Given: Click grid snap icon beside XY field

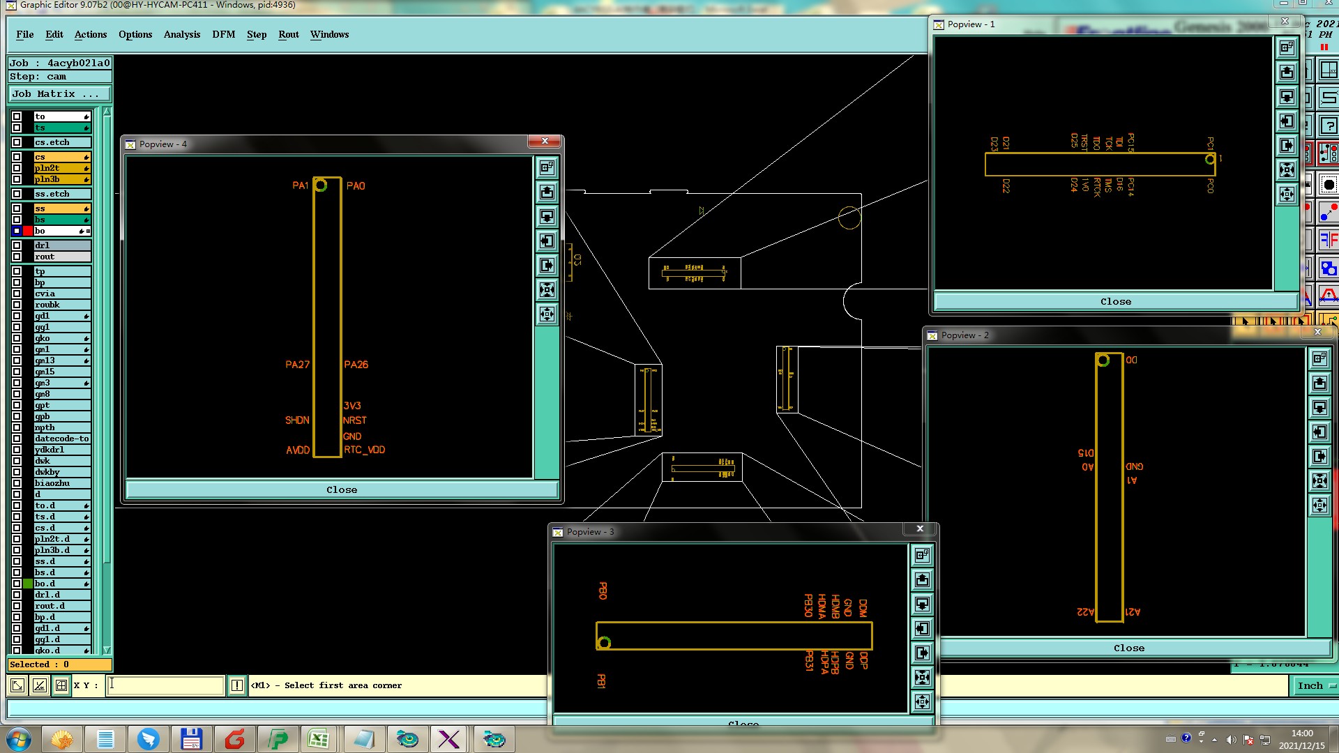Looking at the screenshot, I should tap(61, 685).
